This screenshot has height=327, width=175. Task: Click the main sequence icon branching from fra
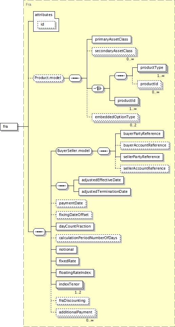(x=39, y=232)
